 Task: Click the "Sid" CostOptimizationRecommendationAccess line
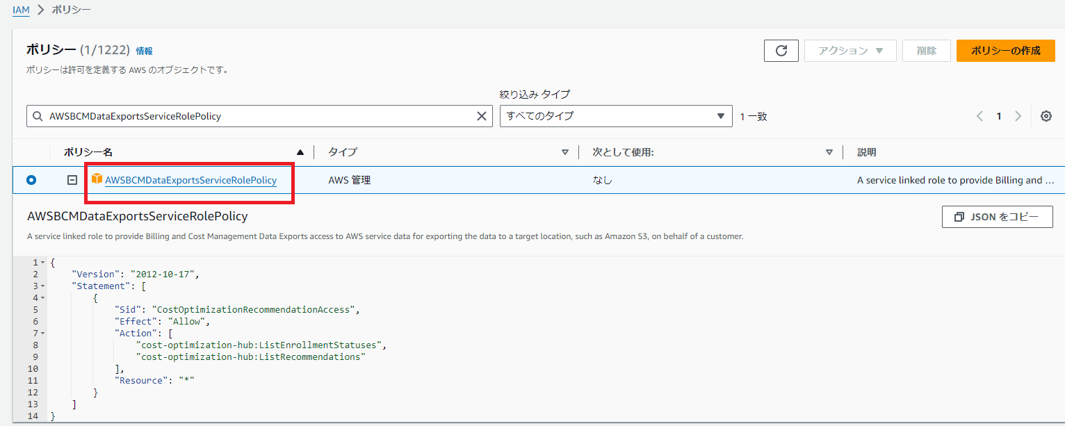(238, 309)
